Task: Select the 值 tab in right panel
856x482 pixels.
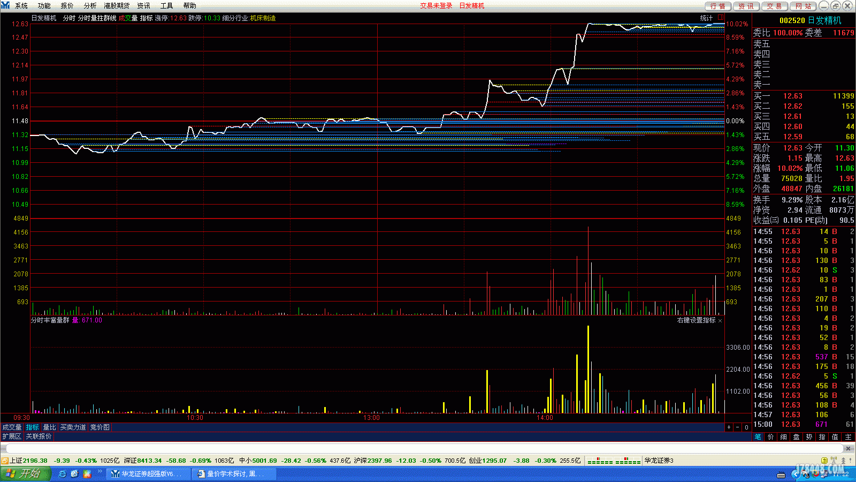Action: point(835,437)
